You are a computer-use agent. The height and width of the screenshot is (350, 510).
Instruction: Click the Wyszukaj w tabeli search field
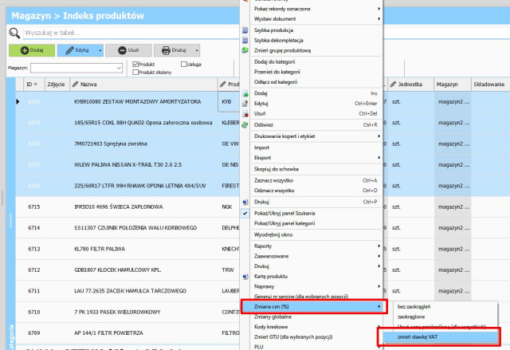[x=131, y=33]
